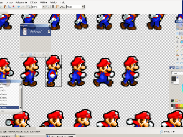Toggle Background layer visibility checkbox

click(49, 31)
